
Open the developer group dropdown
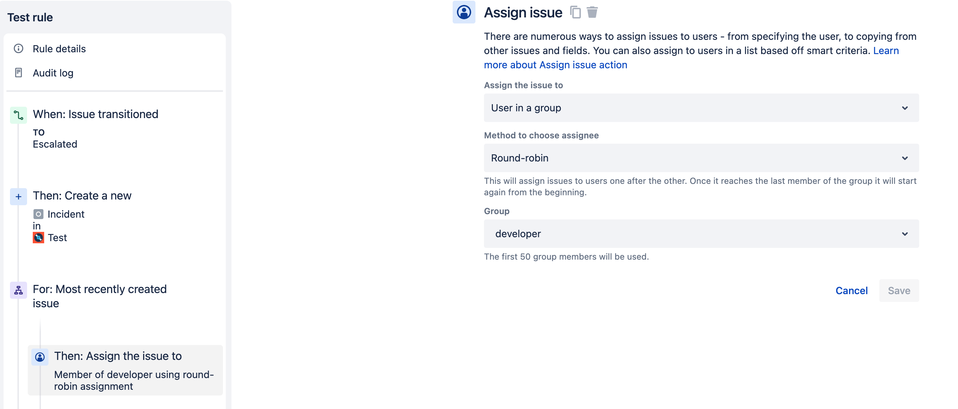[701, 234]
